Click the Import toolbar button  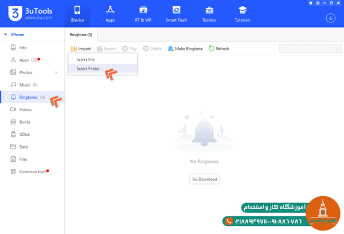(81, 49)
